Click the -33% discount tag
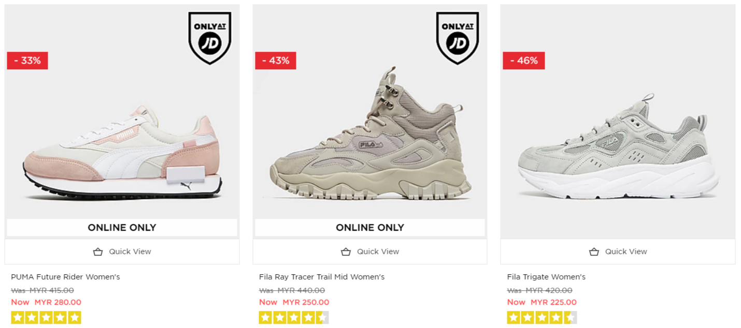This screenshot has width=741, height=328. pyautogui.click(x=27, y=61)
